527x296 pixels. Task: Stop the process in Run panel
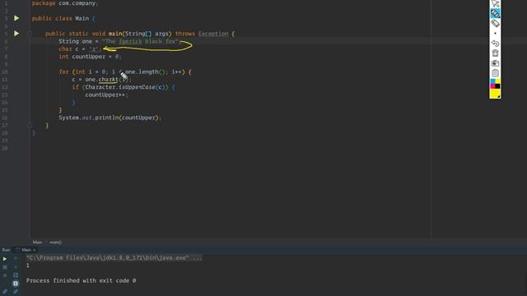(5, 267)
